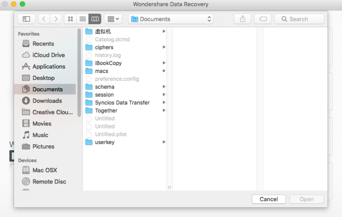Select the Syncios Data Transfer folder
The image size is (342, 217).
click(x=126, y=103)
